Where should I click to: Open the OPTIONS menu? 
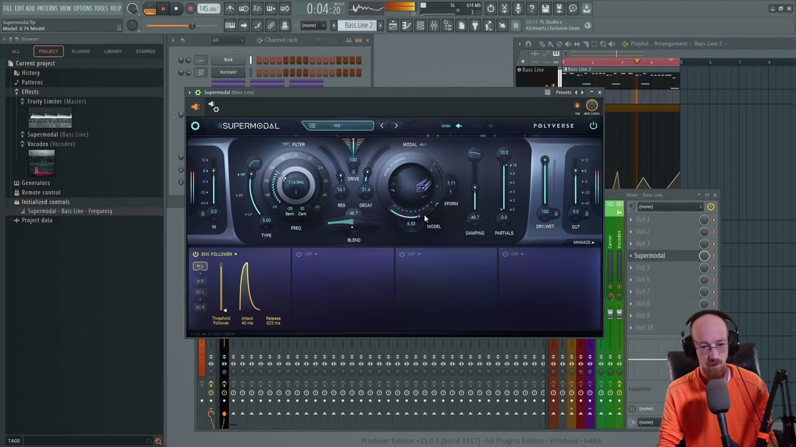pos(83,8)
